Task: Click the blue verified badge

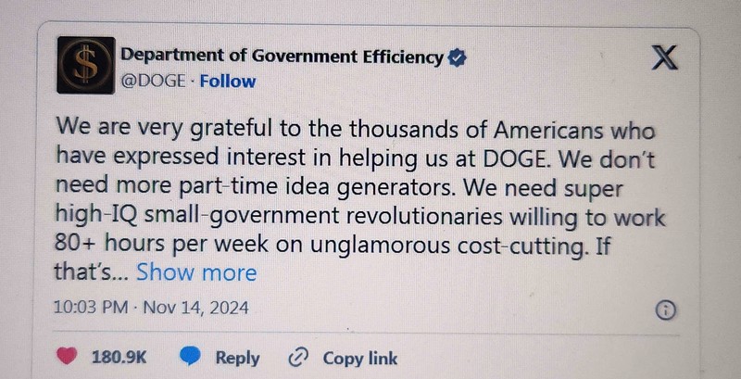Action: click(458, 57)
